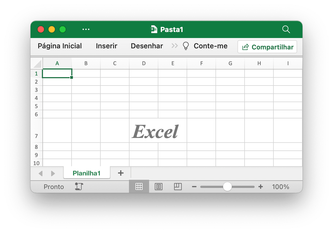This screenshot has width=333, height=233.
Task: Switch to Normal grid view
Action: pyautogui.click(x=139, y=187)
